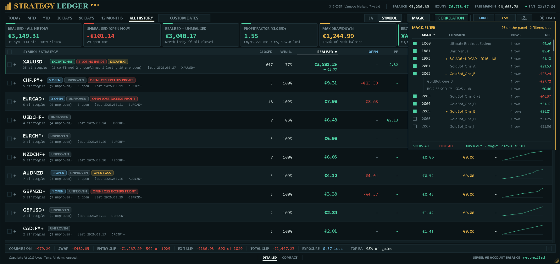Collapse magic 2002 GoldBot_One_B group
This screenshot has width=560, height=264.
tap(446, 74)
